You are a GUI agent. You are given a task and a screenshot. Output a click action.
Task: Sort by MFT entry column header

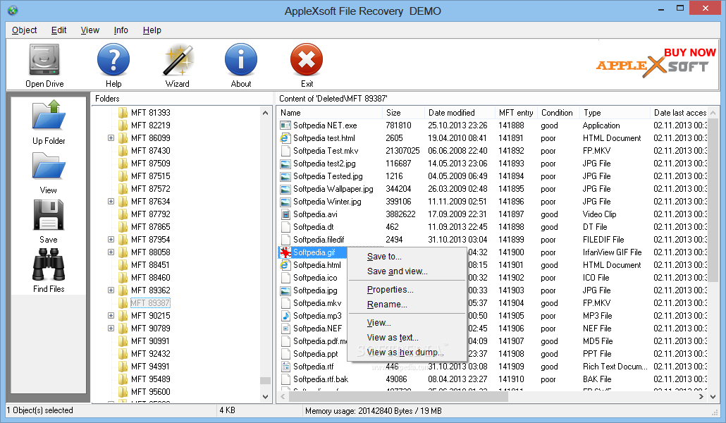coord(516,113)
